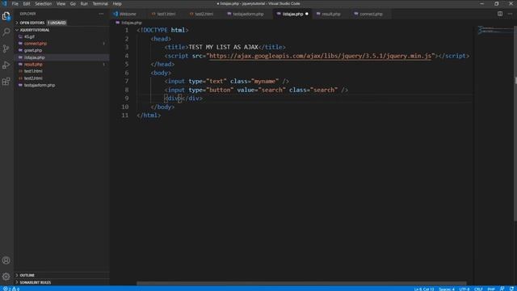This screenshot has width=517, height=291.
Task: Open the View menu
Action: pyautogui.click(x=61, y=3)
